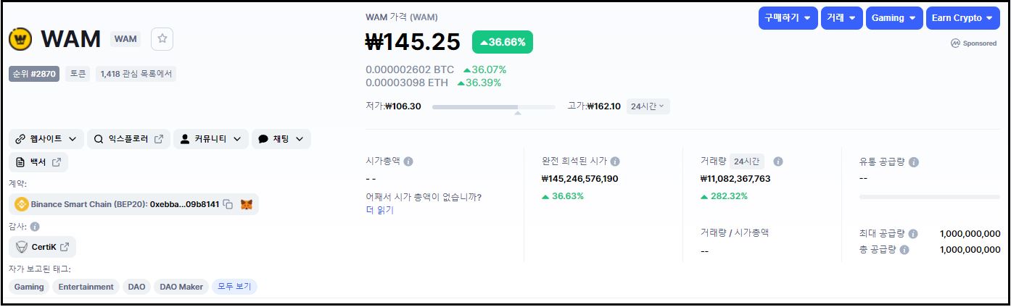Screen dimensions: 1011x307
Task: Expand the 커뮤니티 dropdown
Action: (x=211, y=139)
